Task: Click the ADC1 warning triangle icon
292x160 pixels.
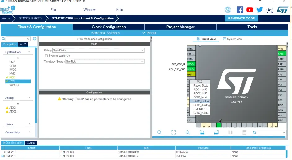Action: [x=7, y=108]
